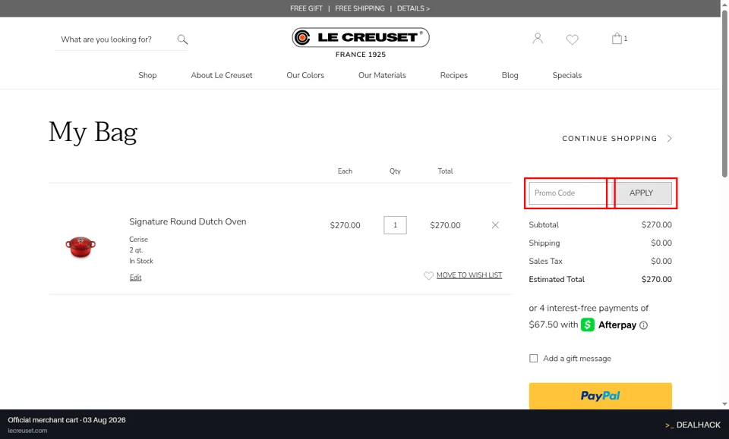Click the lecreuset.com text in bottom bar
Viewport: 729px width, 439px height.
[27, 431]
